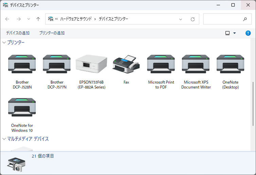Collapse the プリンター group
256x175 pixels.
tap(4, 43)
